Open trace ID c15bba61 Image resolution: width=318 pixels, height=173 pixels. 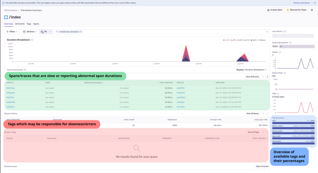(180, 102)
